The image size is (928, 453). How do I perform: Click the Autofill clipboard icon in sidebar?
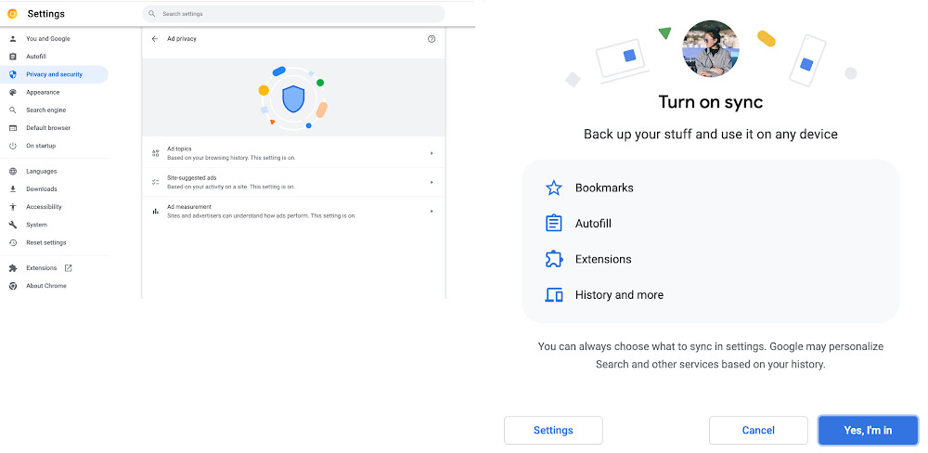(x=13, y=57)
